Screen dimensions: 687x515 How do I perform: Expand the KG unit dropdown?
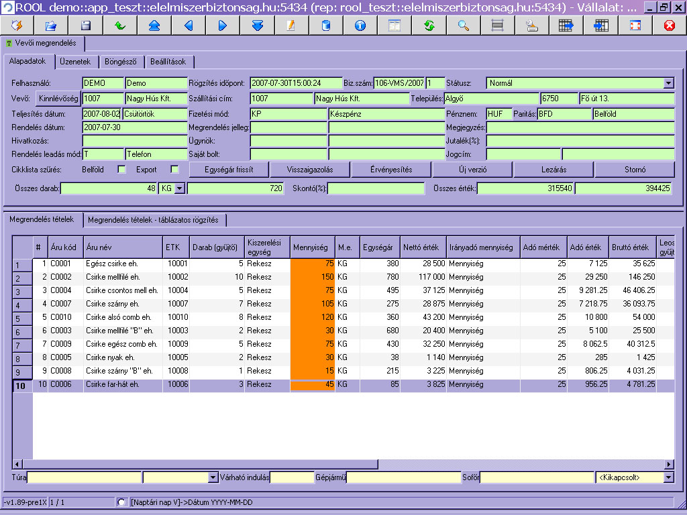click(178, 189)
